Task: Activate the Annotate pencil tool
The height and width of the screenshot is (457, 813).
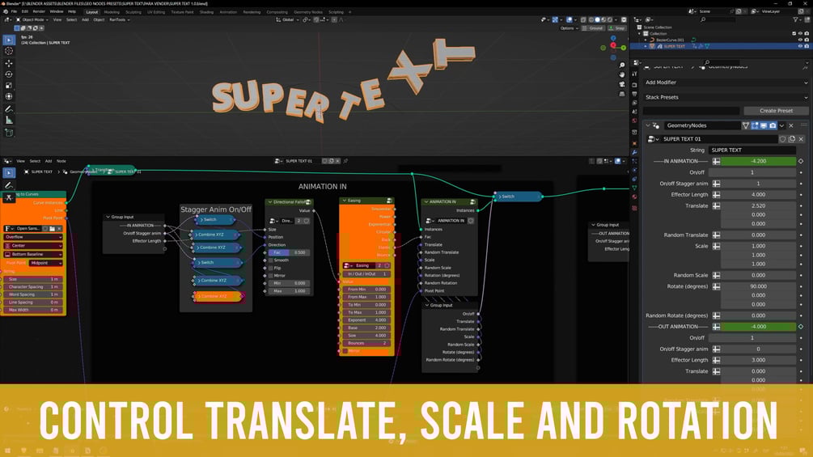Action: 9,109
